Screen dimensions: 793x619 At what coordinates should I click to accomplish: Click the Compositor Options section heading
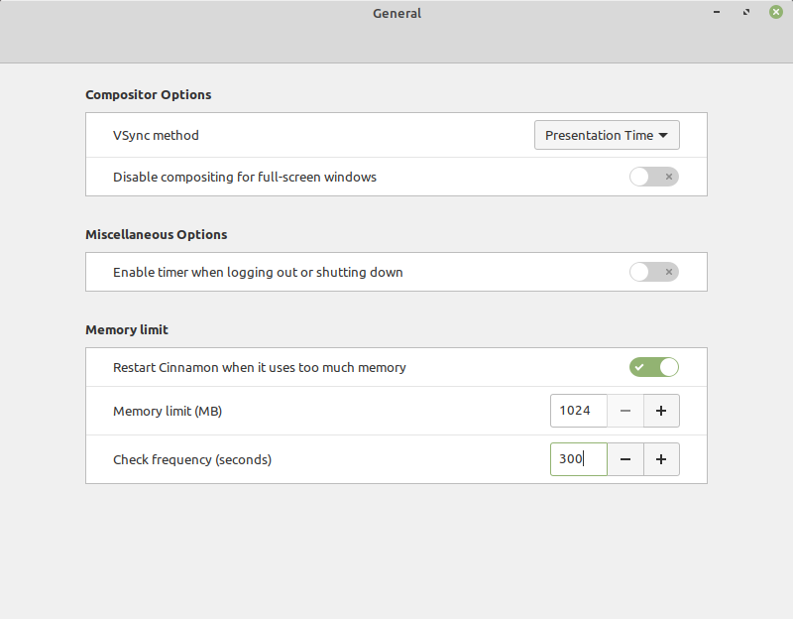pos(149,95)
